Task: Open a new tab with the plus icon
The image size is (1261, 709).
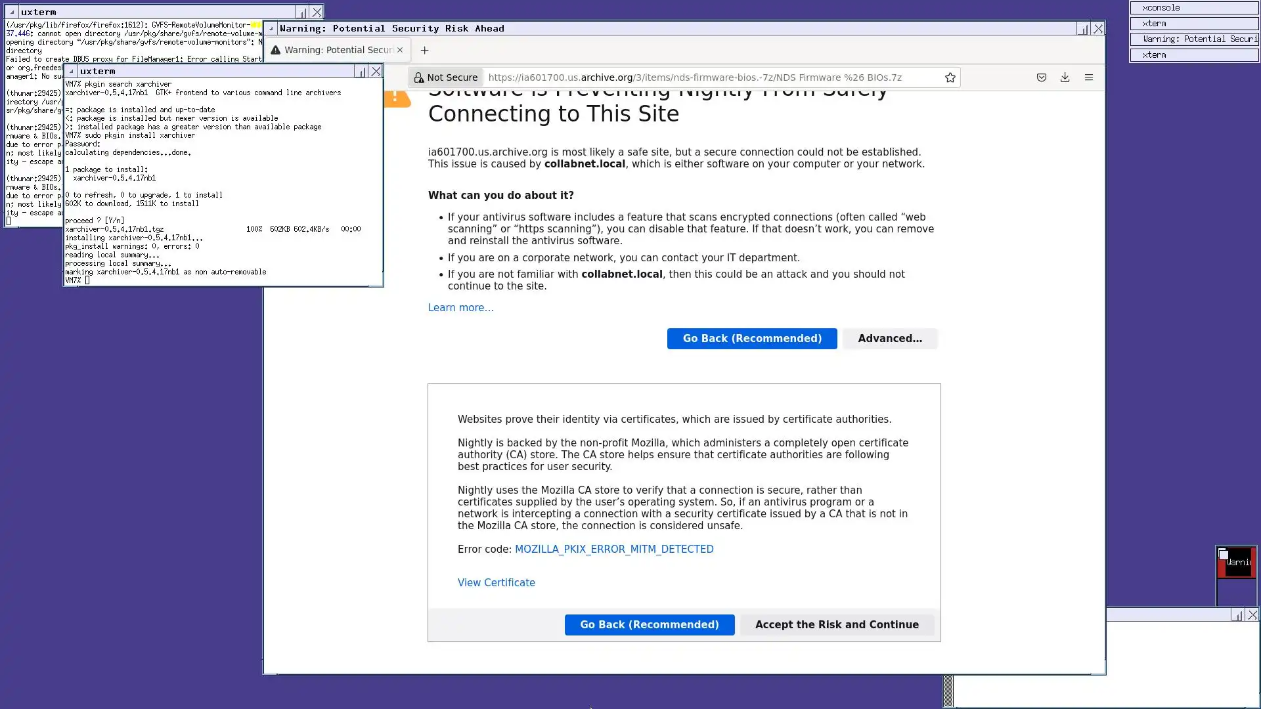Action: [x=424, y=50]
